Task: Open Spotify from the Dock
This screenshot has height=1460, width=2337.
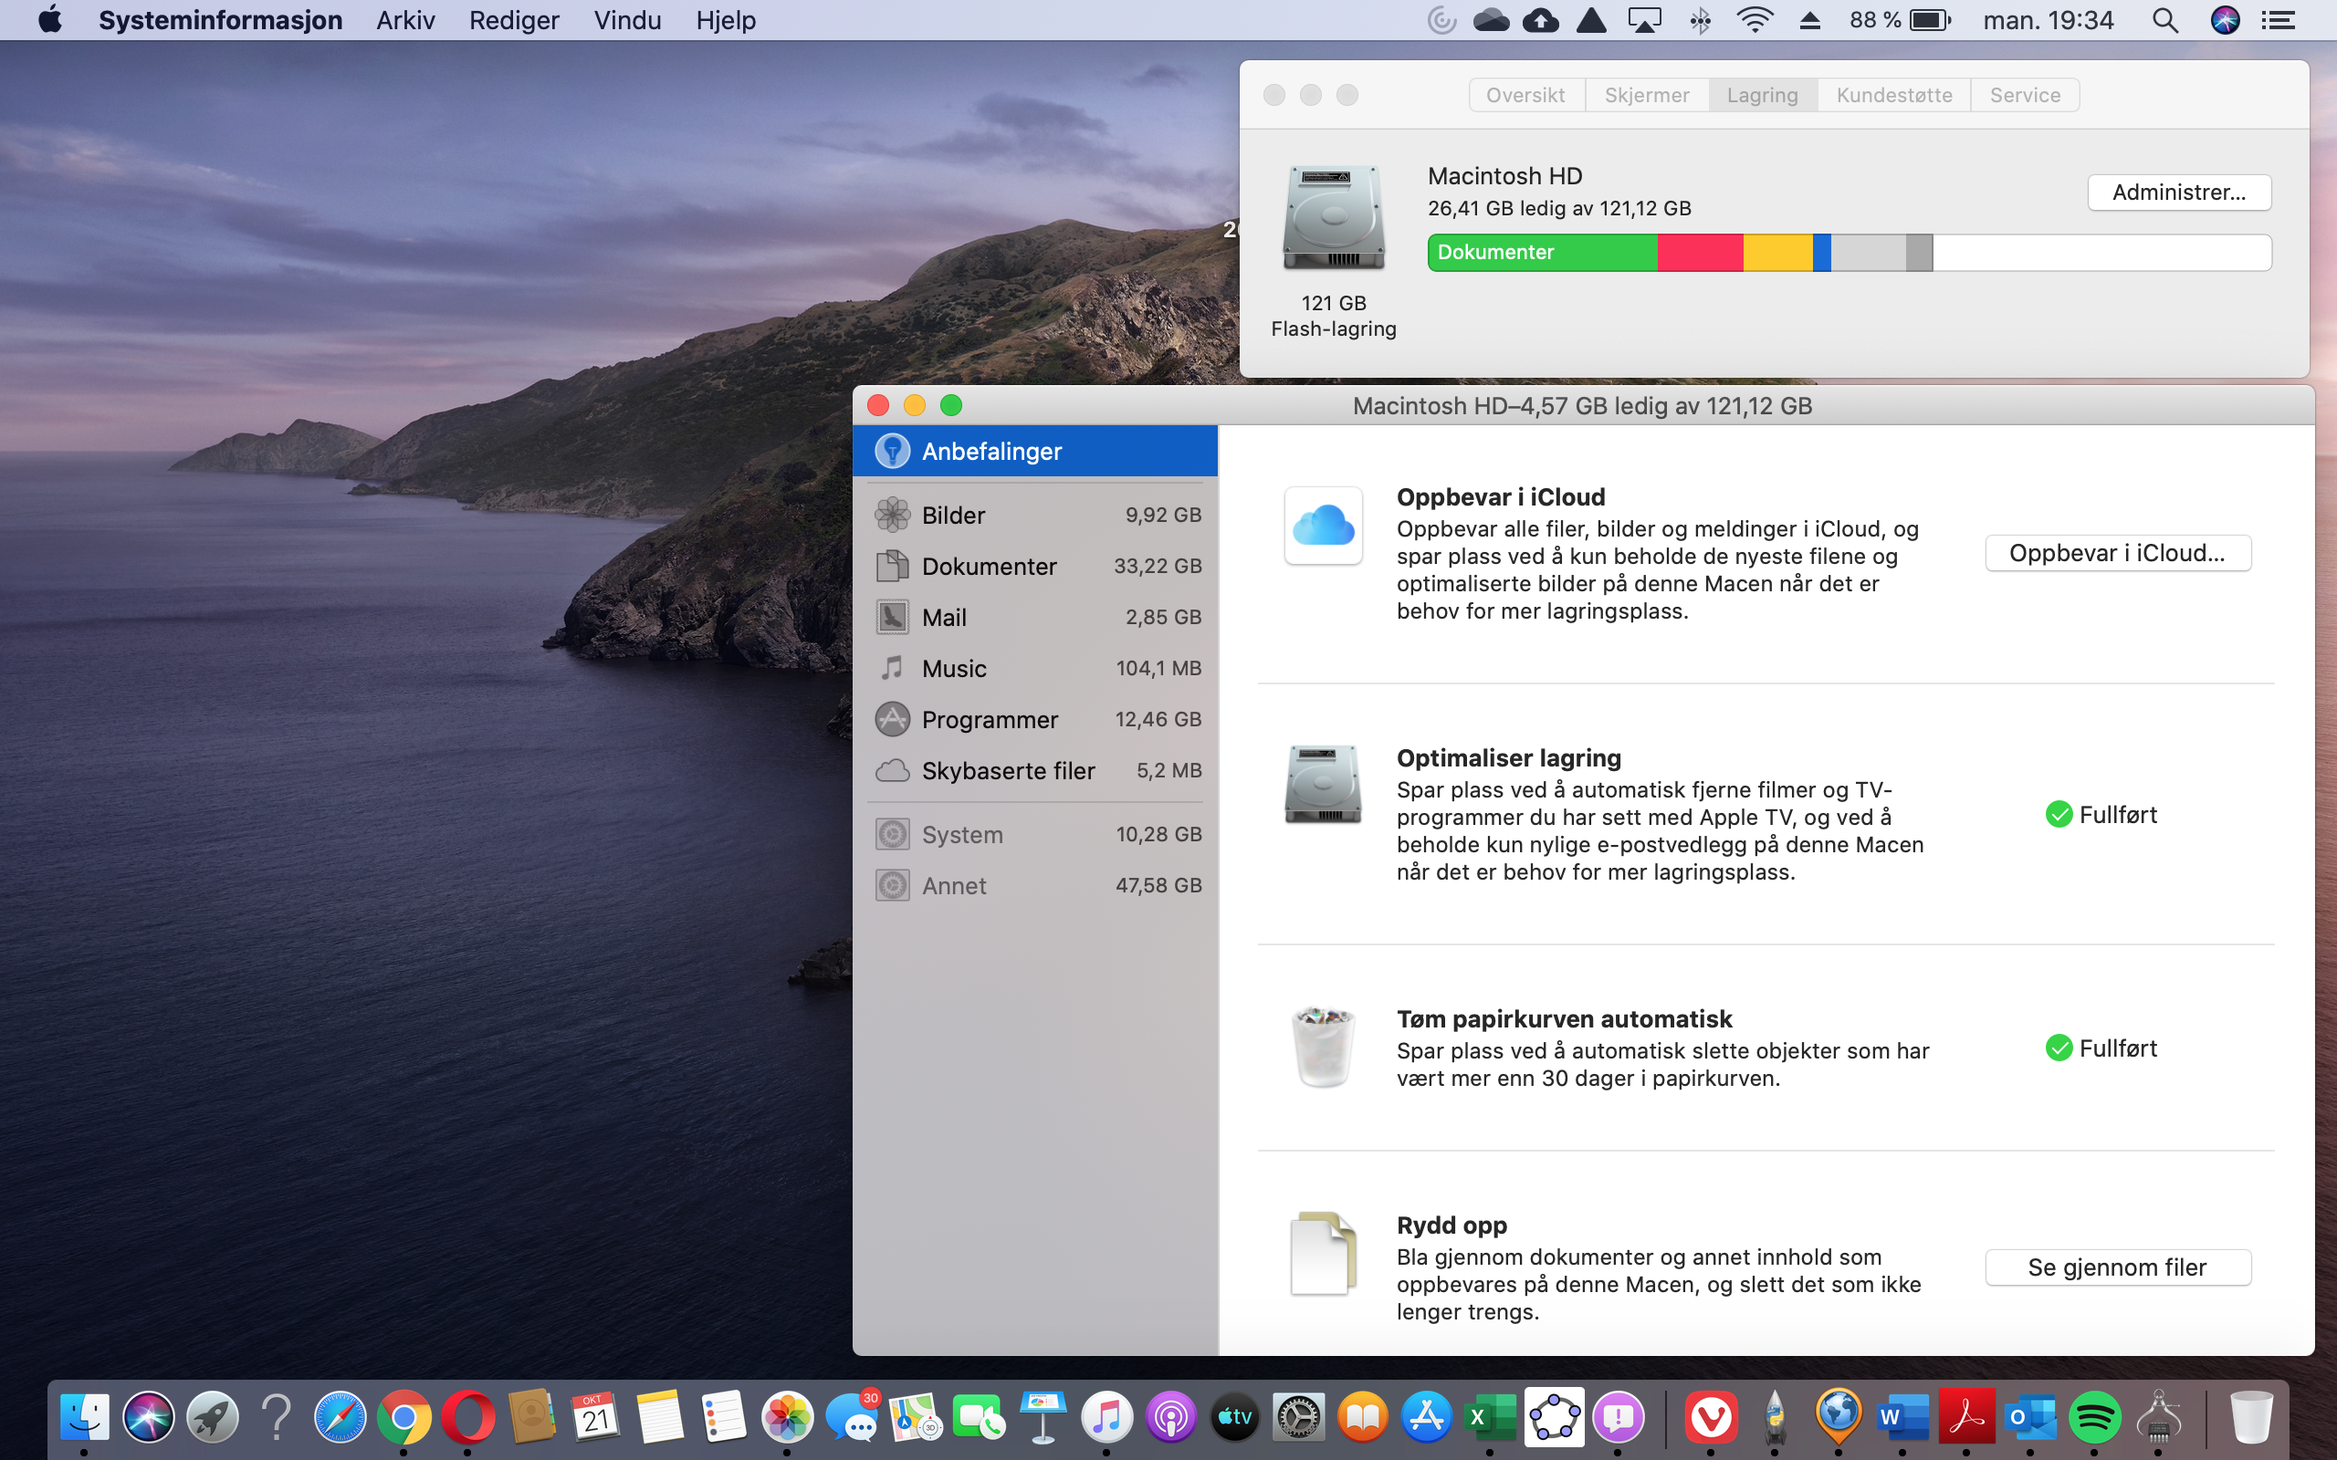Action: pos(2093,1417)
